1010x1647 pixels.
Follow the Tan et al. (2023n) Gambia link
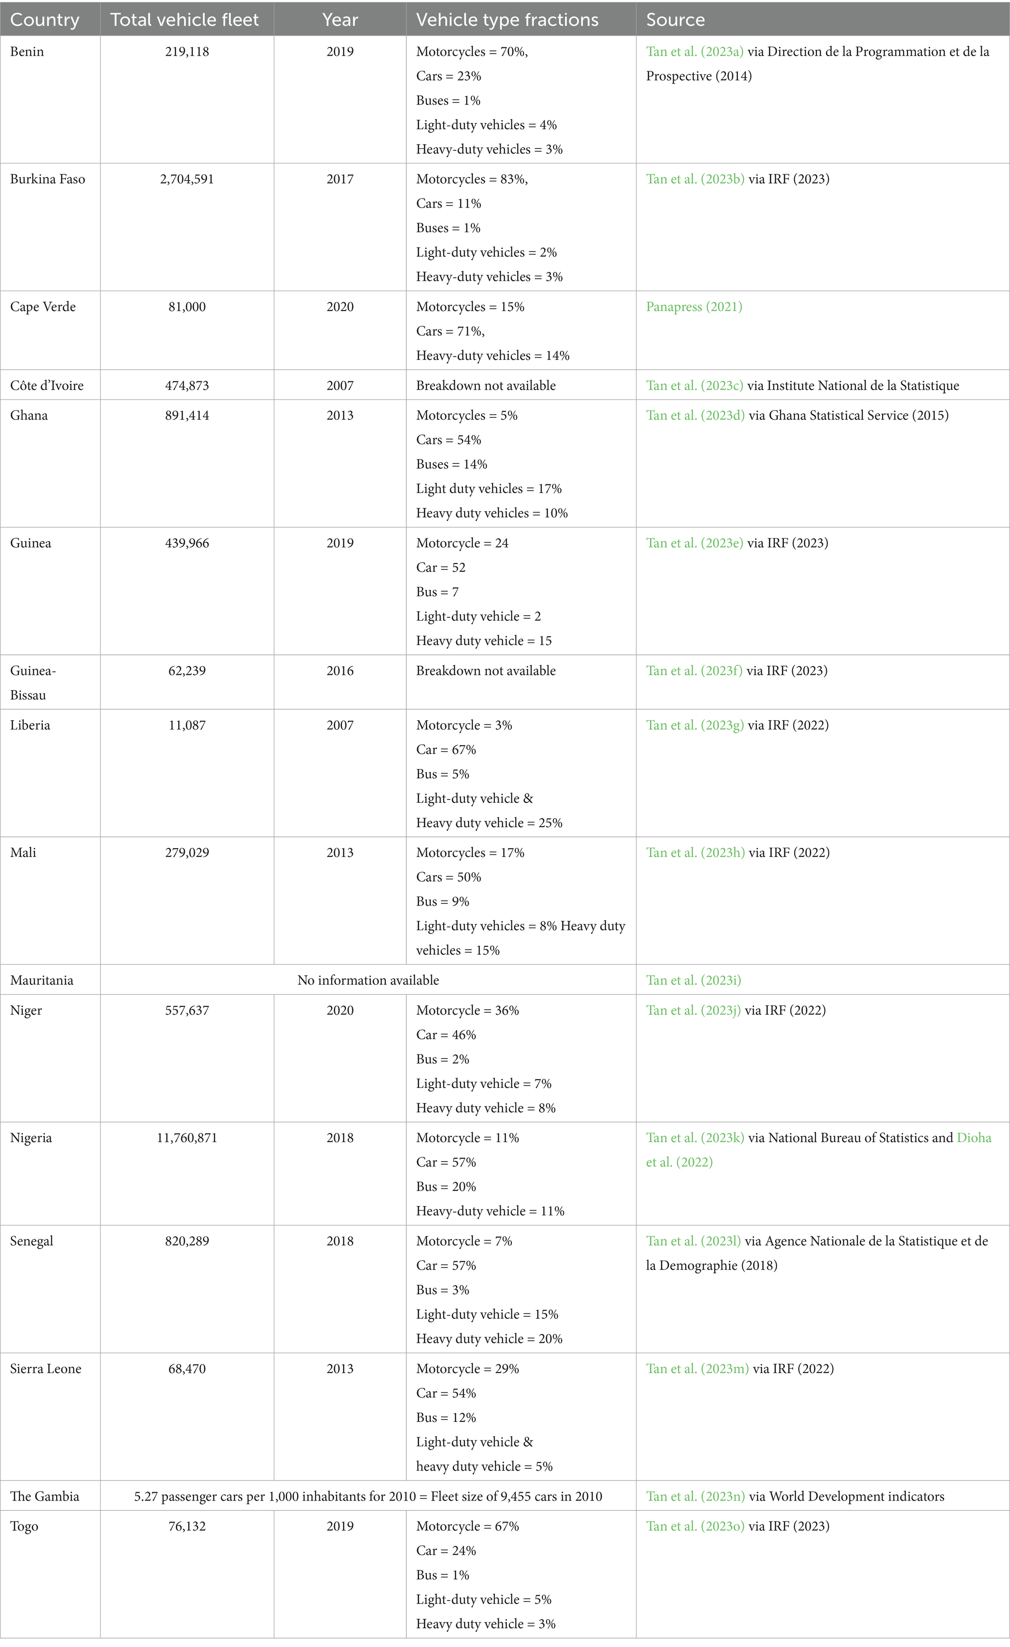pos(695,1497)
